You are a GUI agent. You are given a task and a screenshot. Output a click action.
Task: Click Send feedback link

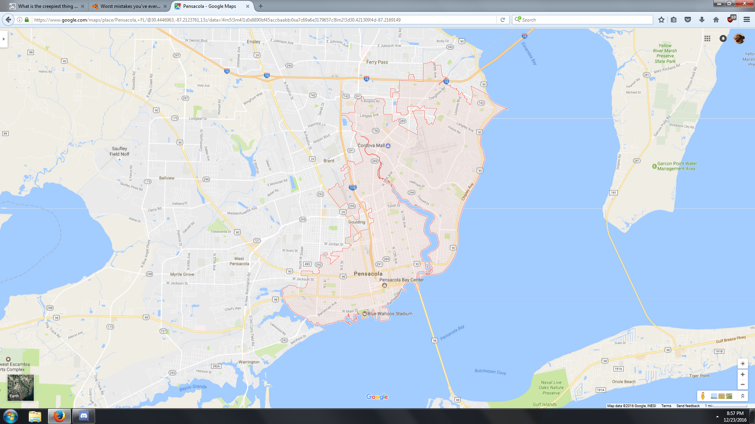click(688, 406)
